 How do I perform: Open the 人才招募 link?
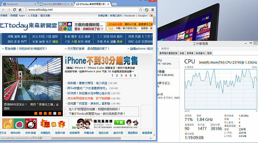33,16
